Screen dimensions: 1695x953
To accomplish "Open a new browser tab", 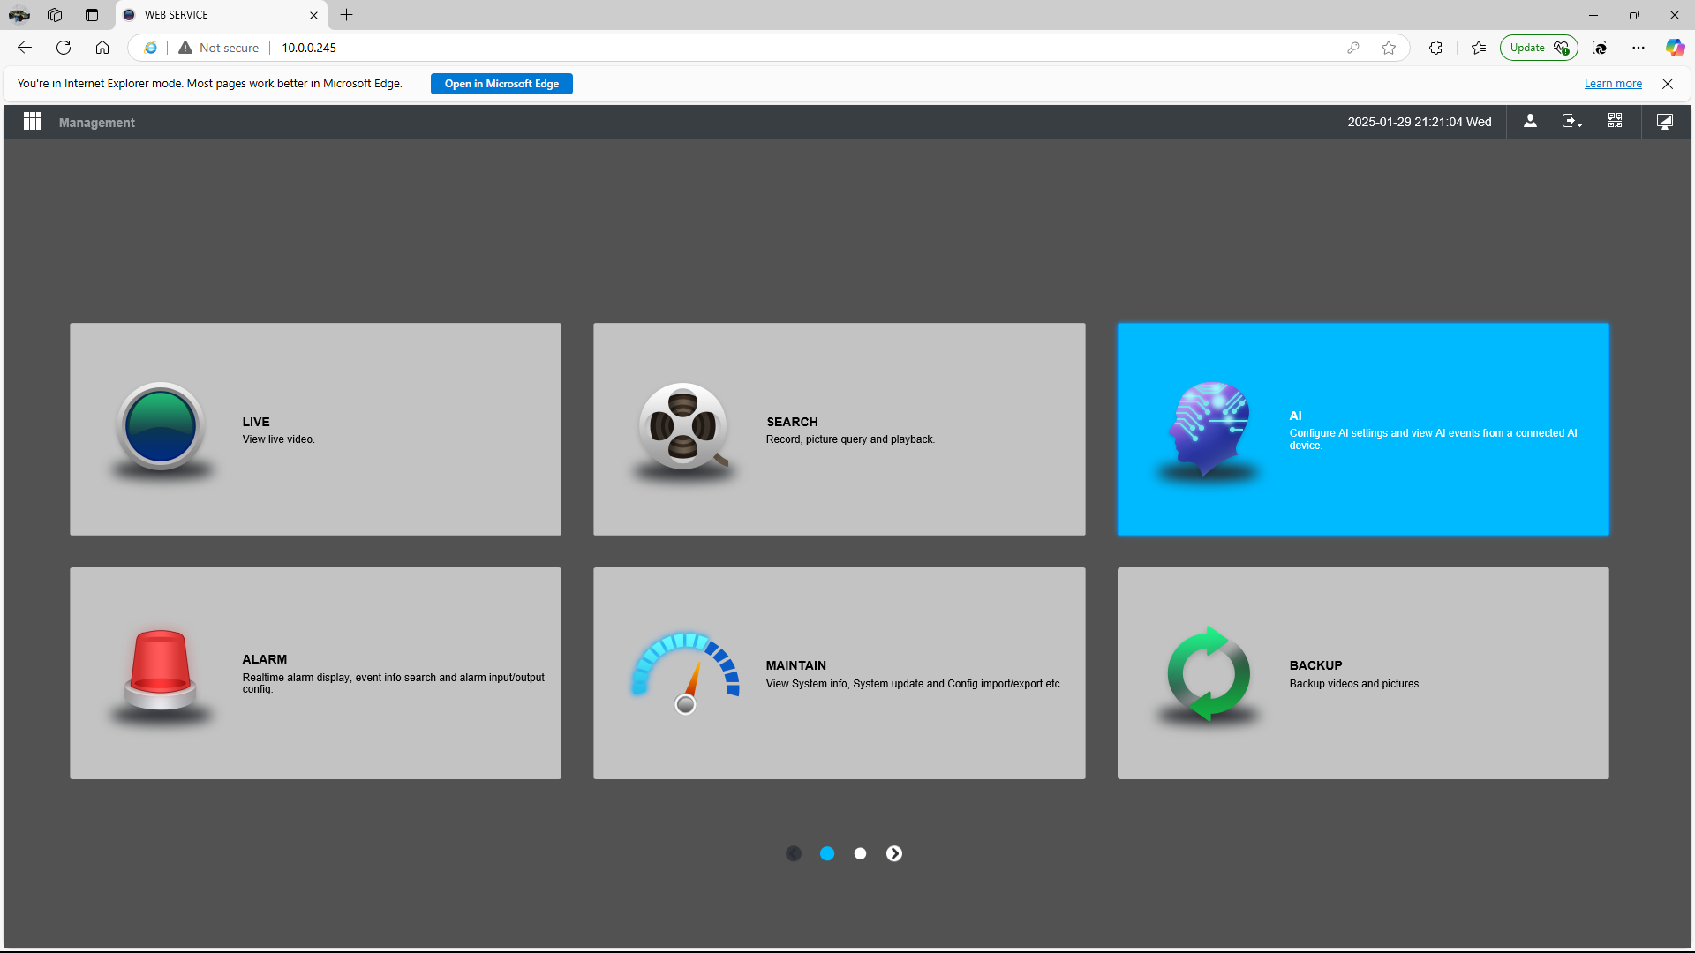I will coord(347,15).
